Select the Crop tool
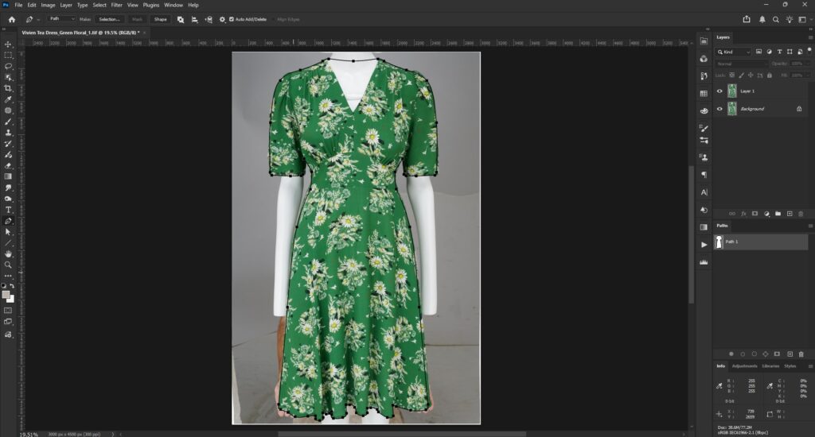The width and height of the screenshot is (815, 437). 8,88
